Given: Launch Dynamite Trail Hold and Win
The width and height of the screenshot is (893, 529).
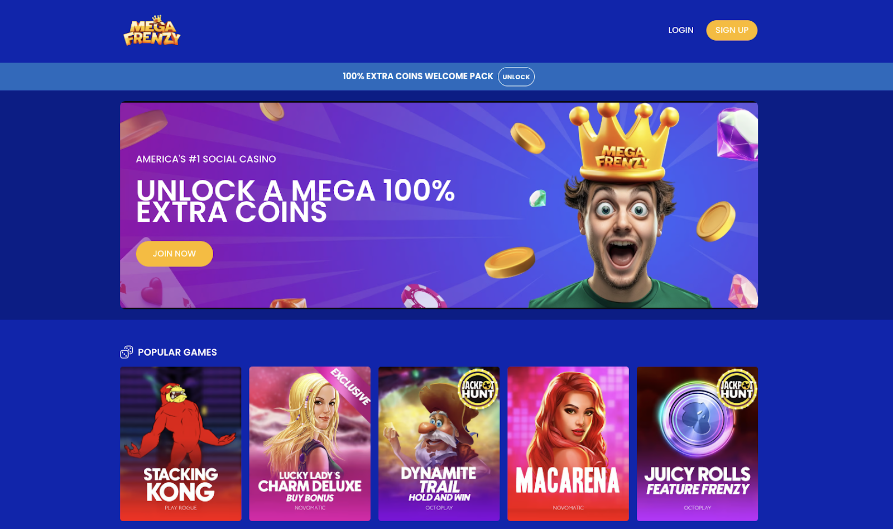Looking at the screenshot, I should pos(439,444).
